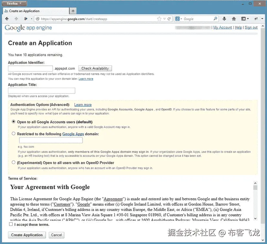Image resolution: width=267 pixels, height=244 pixels.
Task: Open Learn more link about domain mapping
Action: pos(86,79)
